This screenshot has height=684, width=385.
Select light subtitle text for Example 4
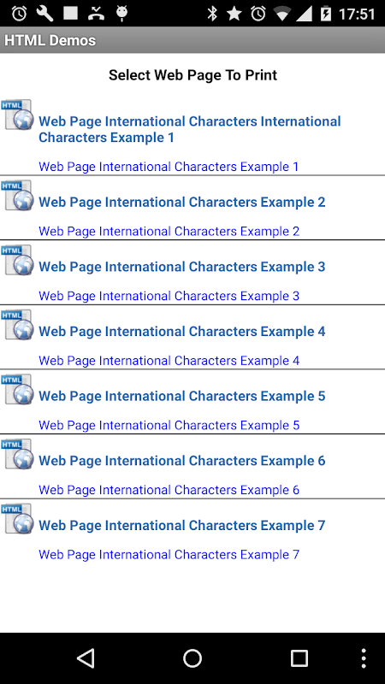pos(169,360)
